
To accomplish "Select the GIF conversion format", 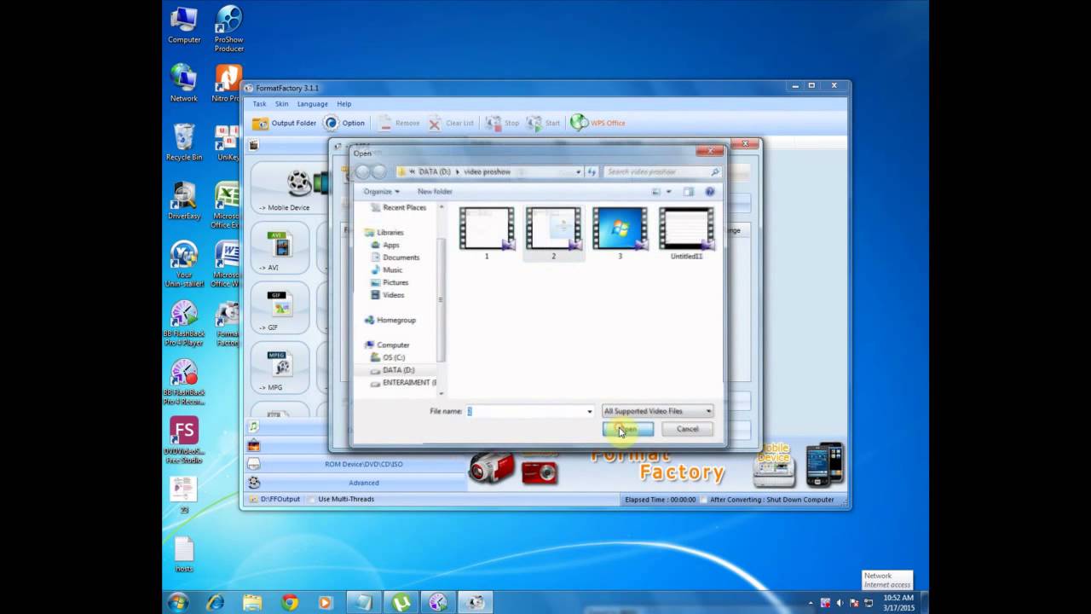I will pos(280,308).
